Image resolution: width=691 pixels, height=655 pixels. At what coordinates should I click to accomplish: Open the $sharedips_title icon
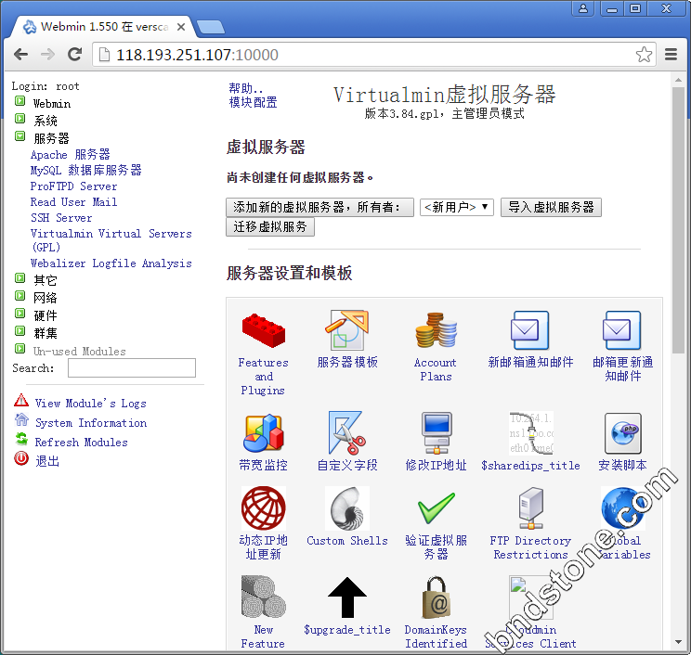(531, 433)
